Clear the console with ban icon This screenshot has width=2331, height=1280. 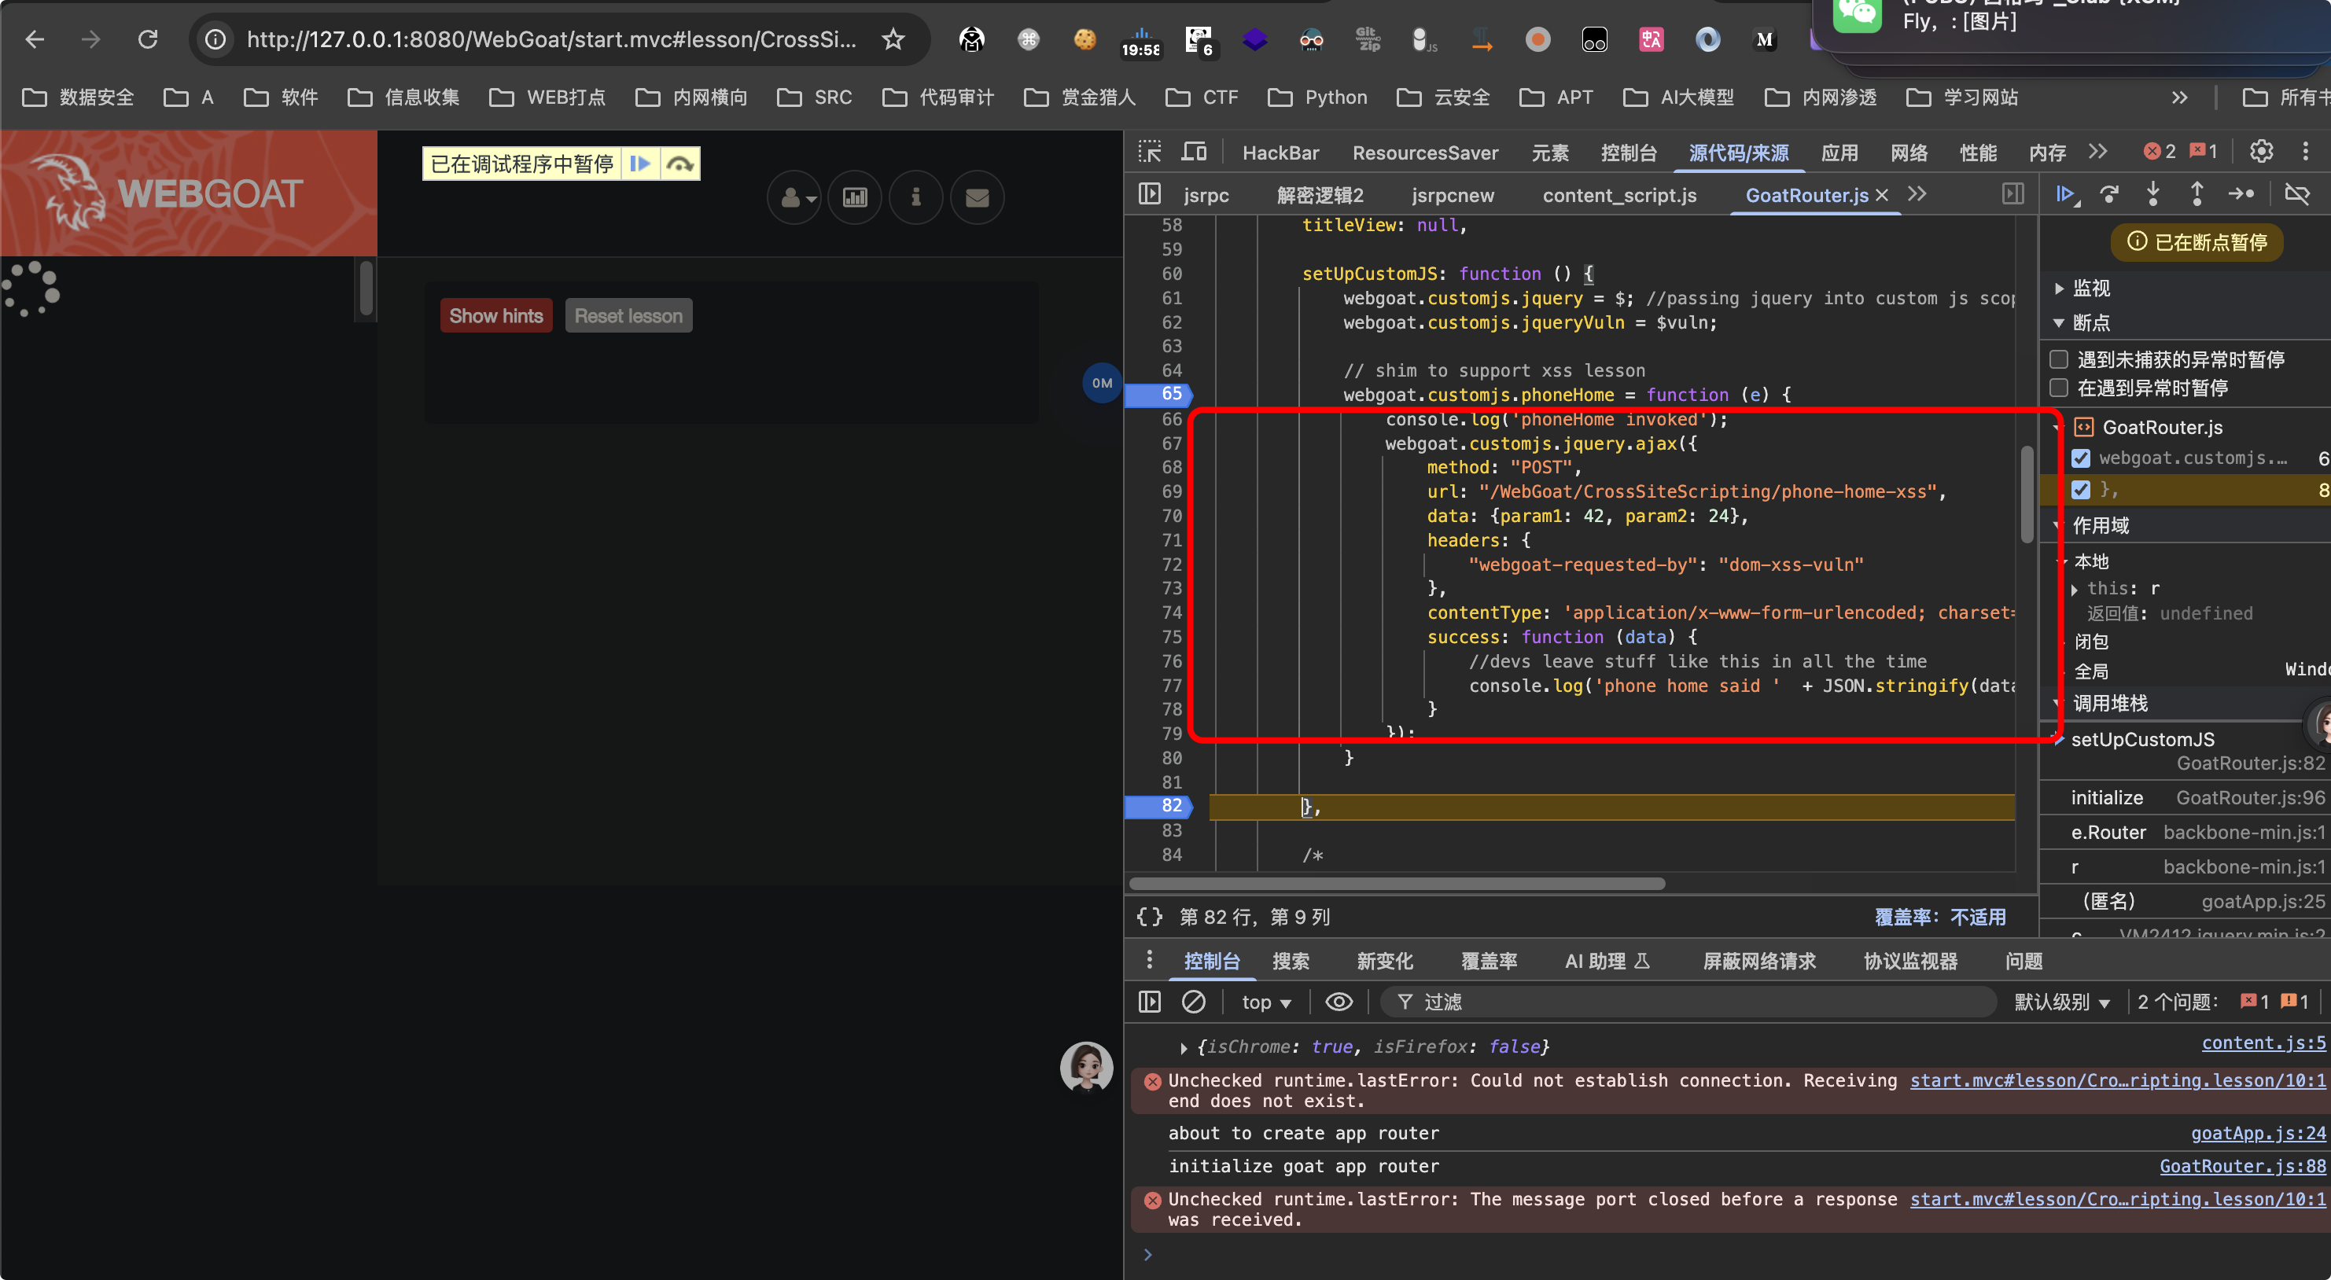pyautogui.click(x=1194, y=1002)
